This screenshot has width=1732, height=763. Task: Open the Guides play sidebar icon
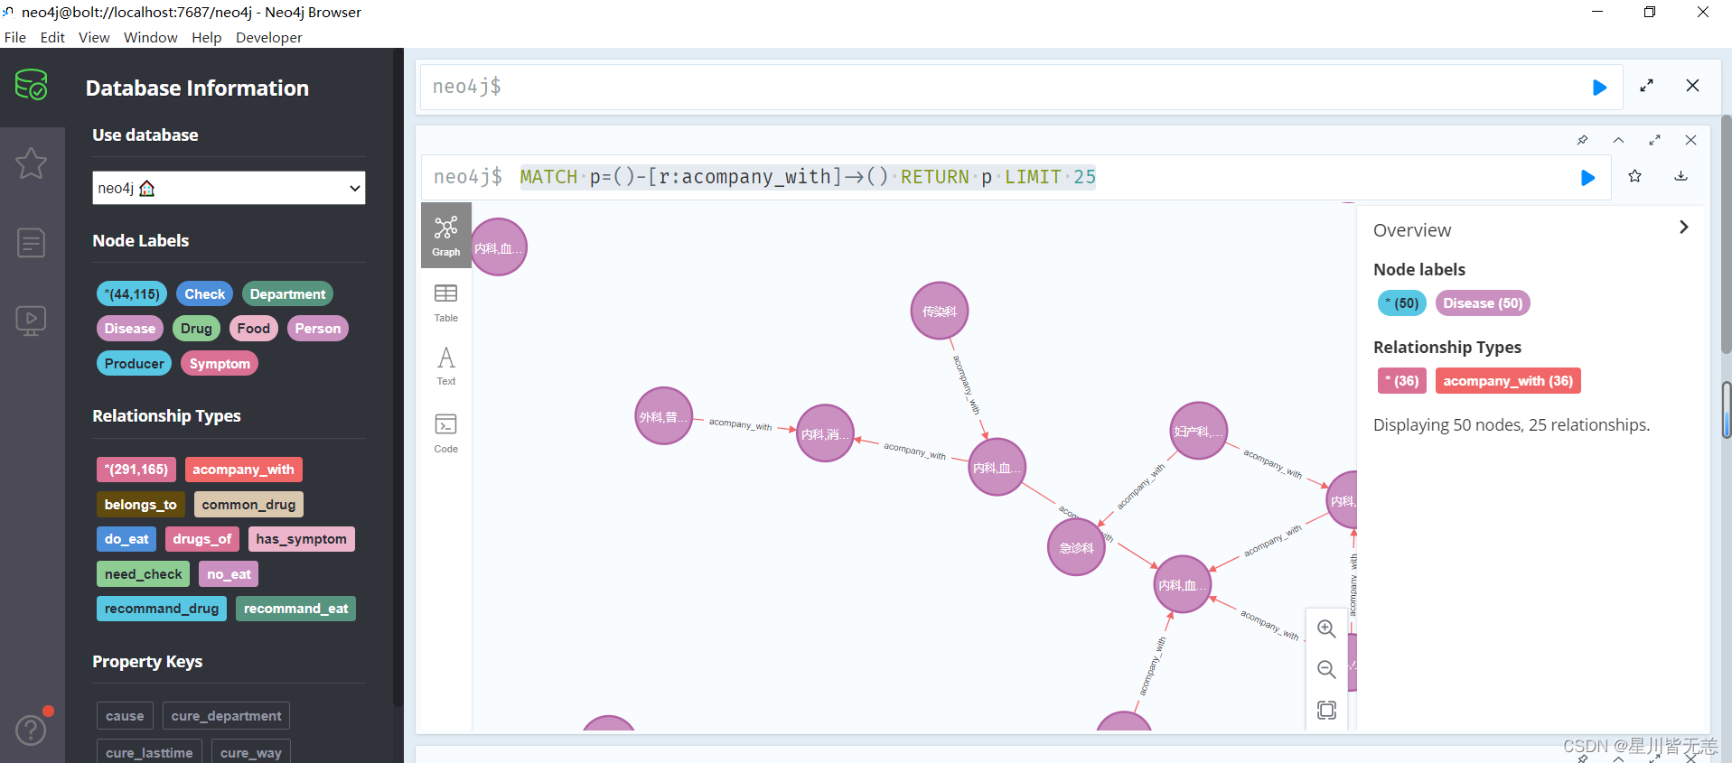(x=31, y=320)
